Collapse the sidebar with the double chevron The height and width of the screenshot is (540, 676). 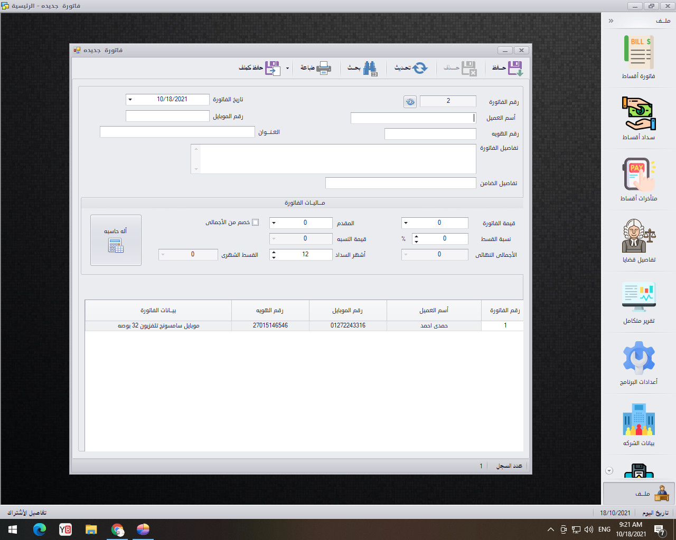pos(611,21)
